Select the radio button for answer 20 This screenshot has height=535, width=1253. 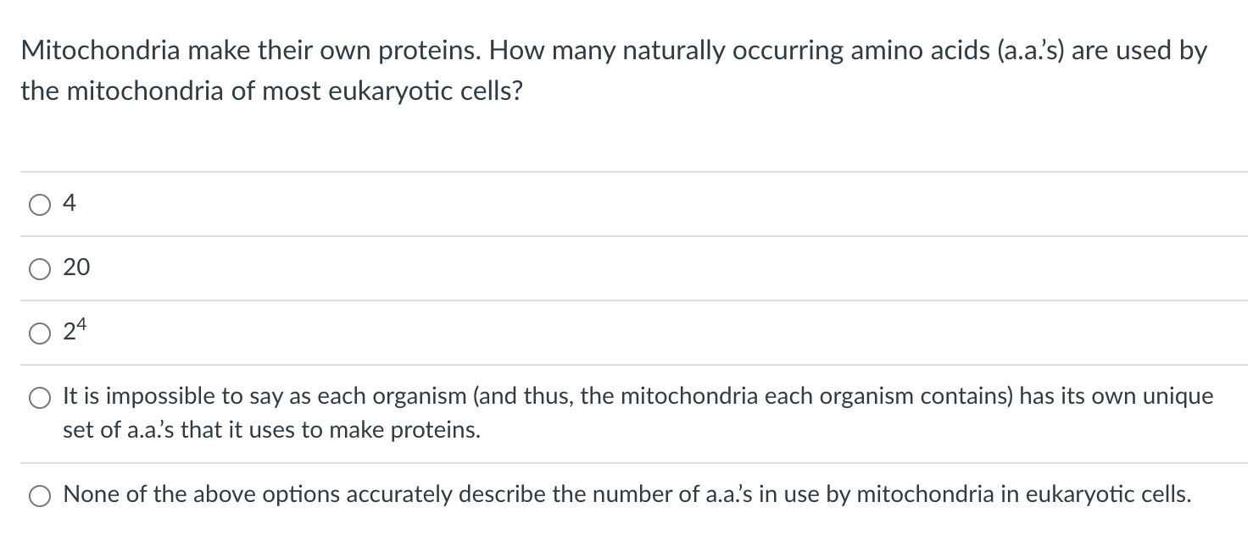point(39,268)
